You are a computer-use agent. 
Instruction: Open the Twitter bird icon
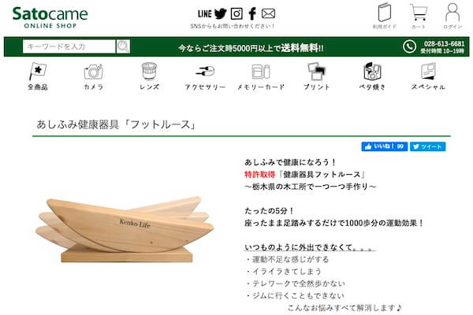[221, 13]
